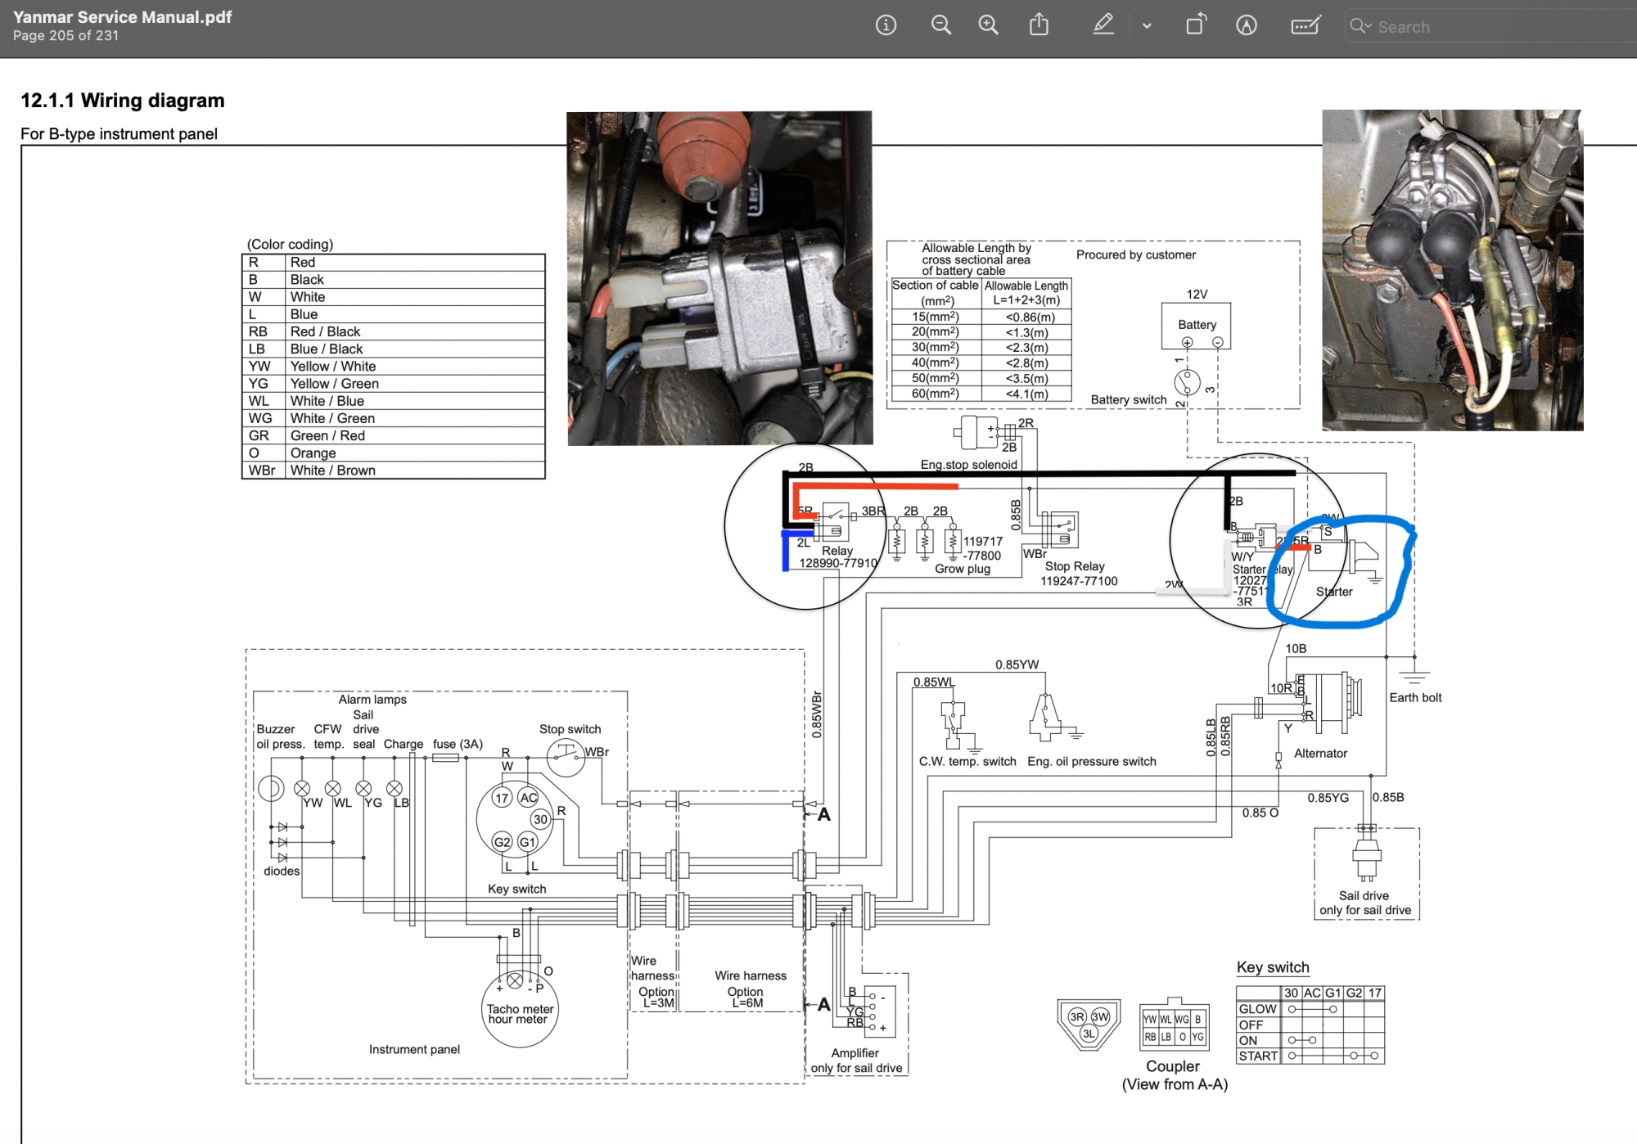Open the Share menu icon

click(x=1039, y=25)
